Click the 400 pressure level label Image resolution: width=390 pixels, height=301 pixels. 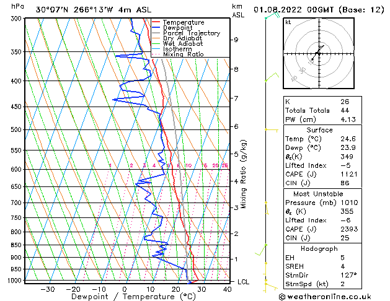tap(17, 81)
